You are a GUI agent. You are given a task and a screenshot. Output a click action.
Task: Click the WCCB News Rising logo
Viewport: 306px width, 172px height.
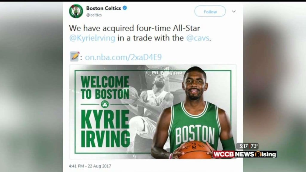(245, 154)
